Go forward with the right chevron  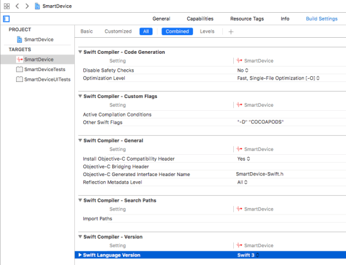27,6
